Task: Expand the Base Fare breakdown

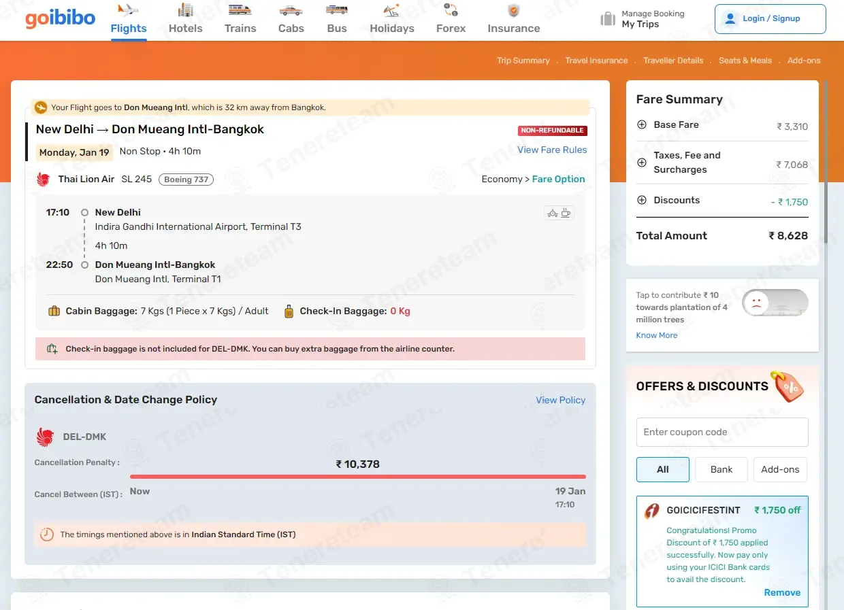Action: (641, 125)
